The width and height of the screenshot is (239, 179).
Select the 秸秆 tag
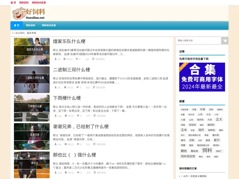[201, 130]
